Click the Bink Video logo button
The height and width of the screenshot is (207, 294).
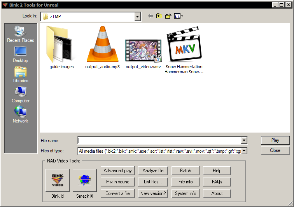pyautogui.click(x=58, y=180)
